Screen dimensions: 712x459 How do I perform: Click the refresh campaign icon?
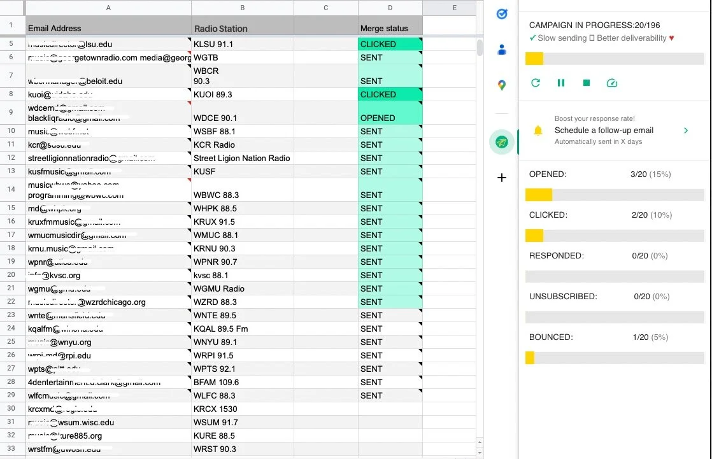click(536, 83)
